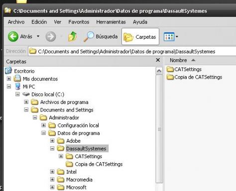Open the views icon menu
The height and width of the screenshot is (191, 236).
(169, 37)
